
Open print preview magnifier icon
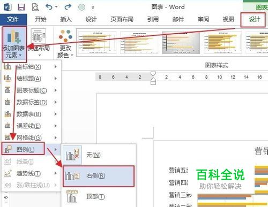[x=35, y=7]
